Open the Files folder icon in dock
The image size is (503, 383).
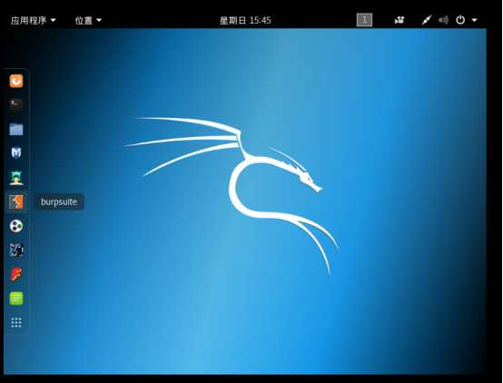pyautogui.click(x=16, y=129)
